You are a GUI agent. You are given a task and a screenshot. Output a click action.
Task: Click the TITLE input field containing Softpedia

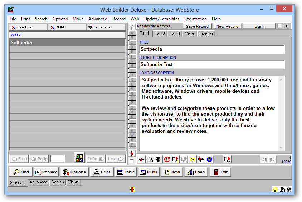click(x=212, y=49)
